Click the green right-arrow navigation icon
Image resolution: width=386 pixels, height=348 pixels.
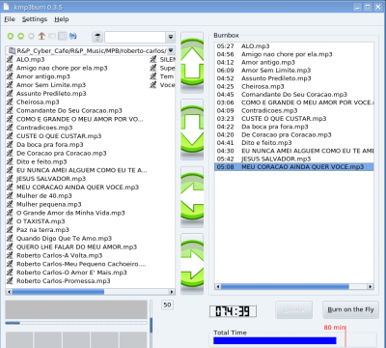click(21, 36)
